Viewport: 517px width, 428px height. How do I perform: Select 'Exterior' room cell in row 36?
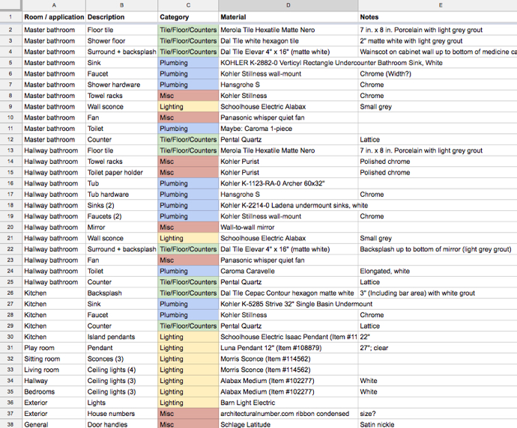(x=54, y=403)
